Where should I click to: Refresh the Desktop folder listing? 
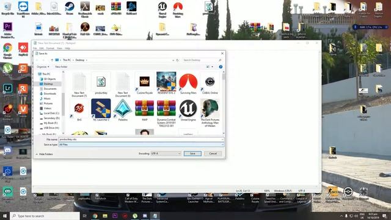(178, 60)
